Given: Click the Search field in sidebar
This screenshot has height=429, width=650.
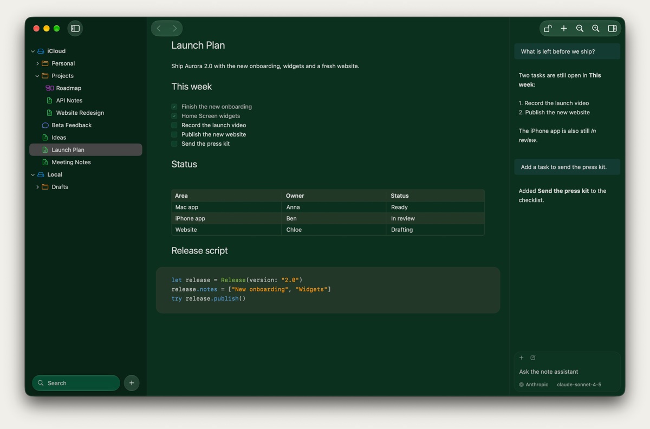Looking at the screenshot, I should (76, 383).
